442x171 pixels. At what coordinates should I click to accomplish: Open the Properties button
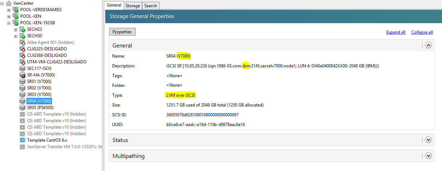[x=122, y=32]
